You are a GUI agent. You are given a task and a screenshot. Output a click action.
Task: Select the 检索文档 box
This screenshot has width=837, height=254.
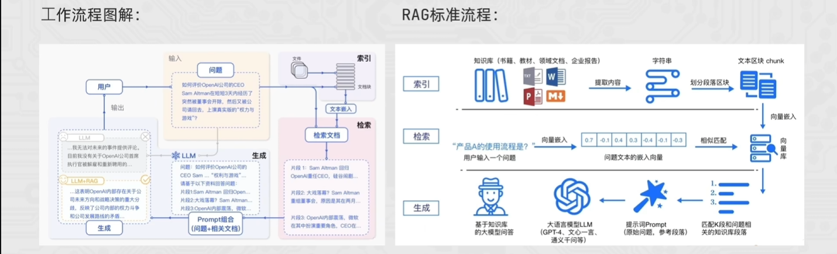(x=327, y=135)
